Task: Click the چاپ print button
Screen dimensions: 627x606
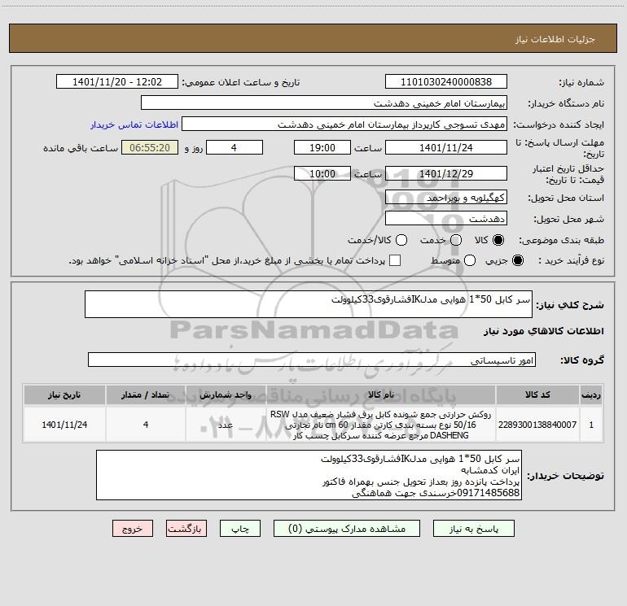Action: click(x=240, y=529)
